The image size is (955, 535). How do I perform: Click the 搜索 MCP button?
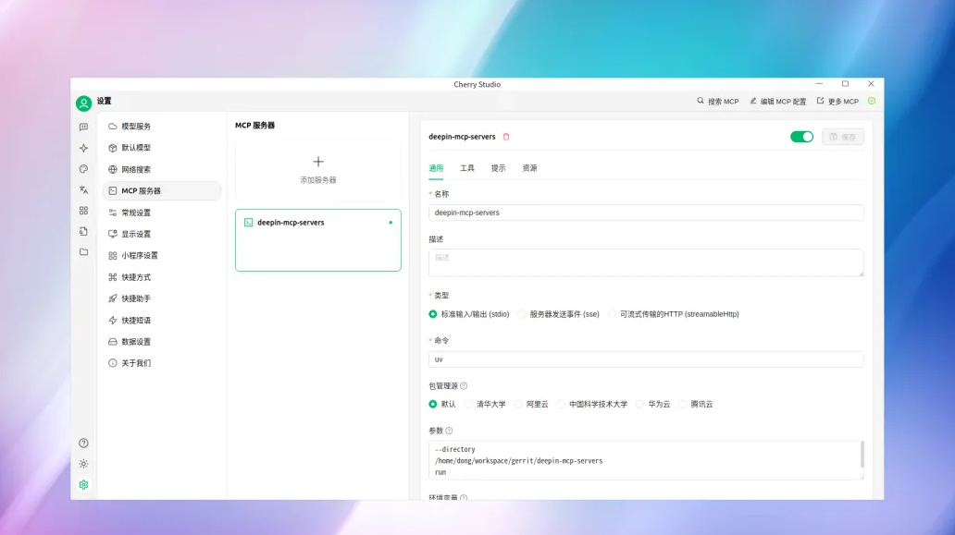(717, 101)
